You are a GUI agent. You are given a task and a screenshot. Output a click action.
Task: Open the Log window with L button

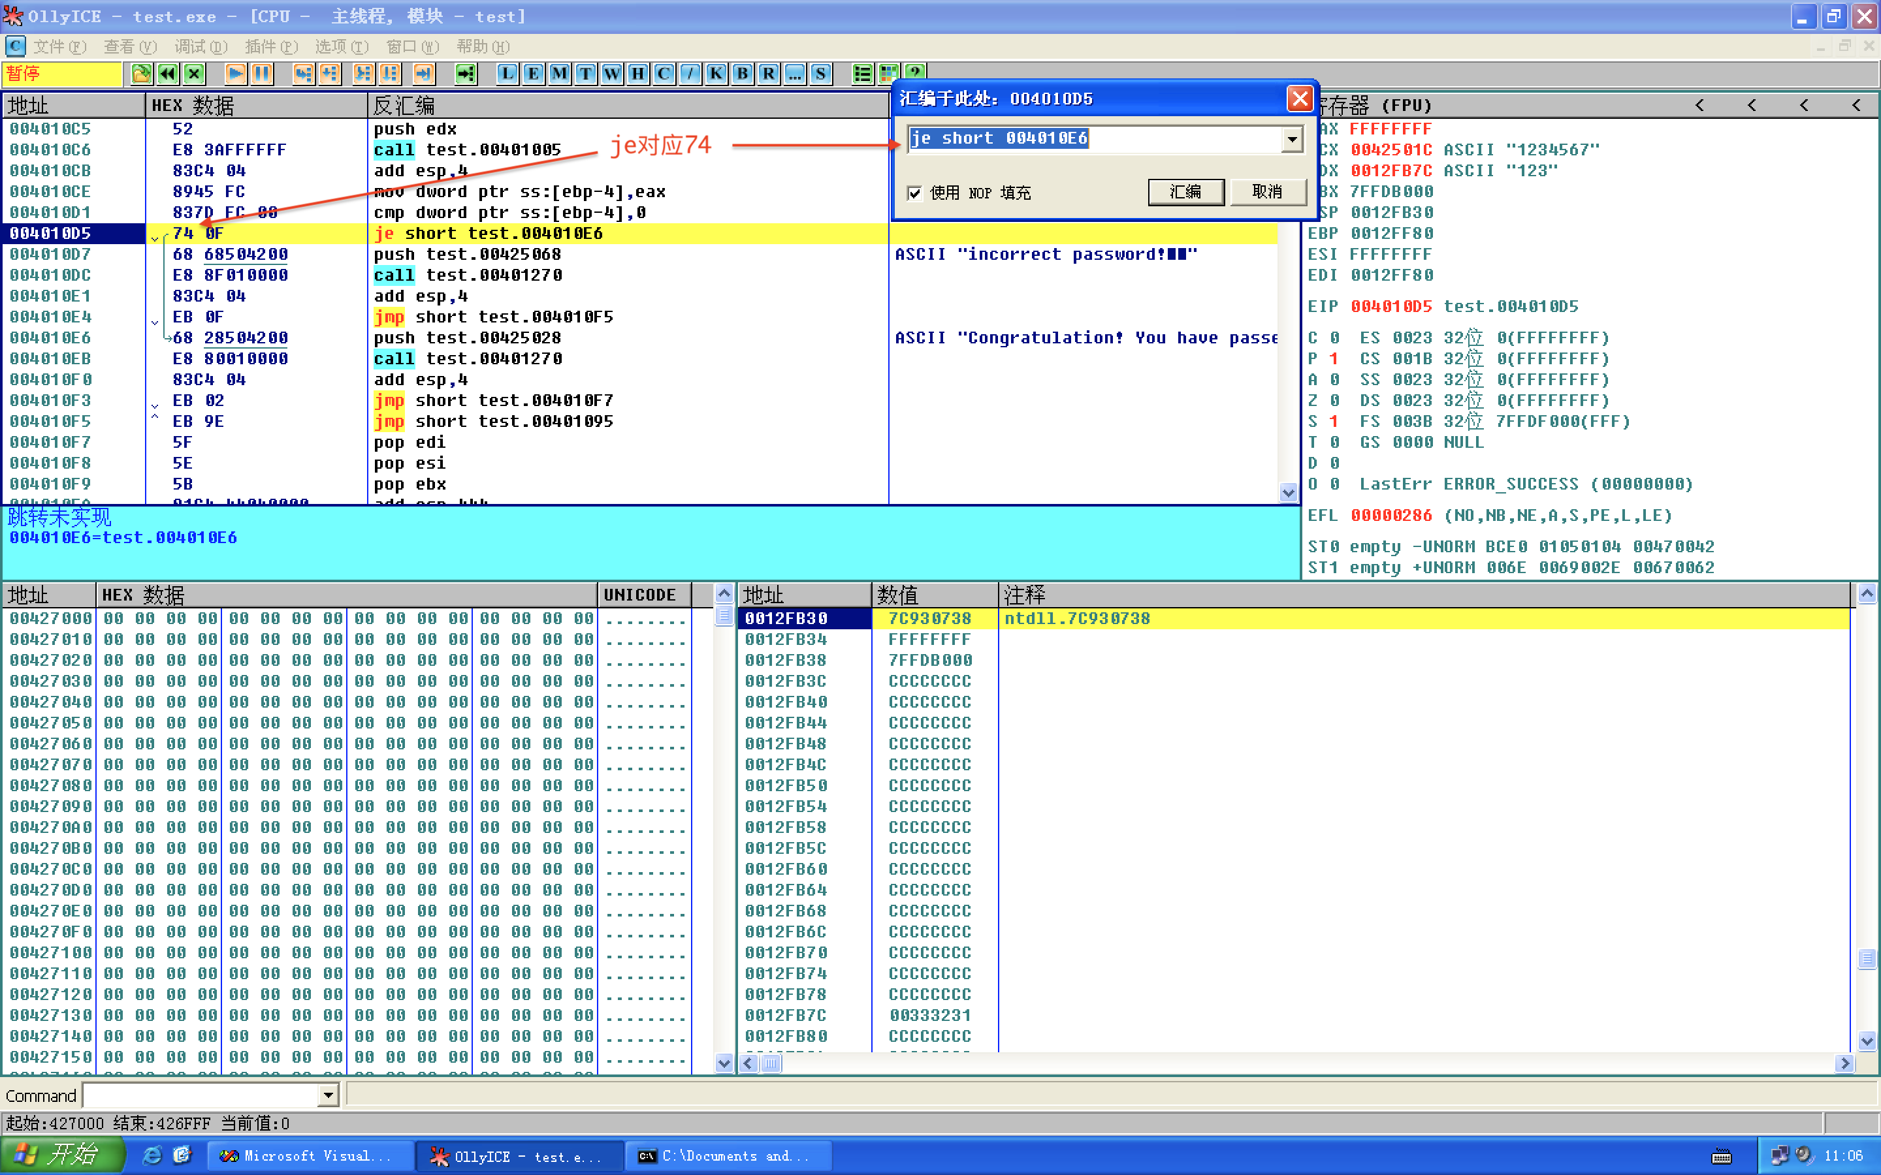507,74
